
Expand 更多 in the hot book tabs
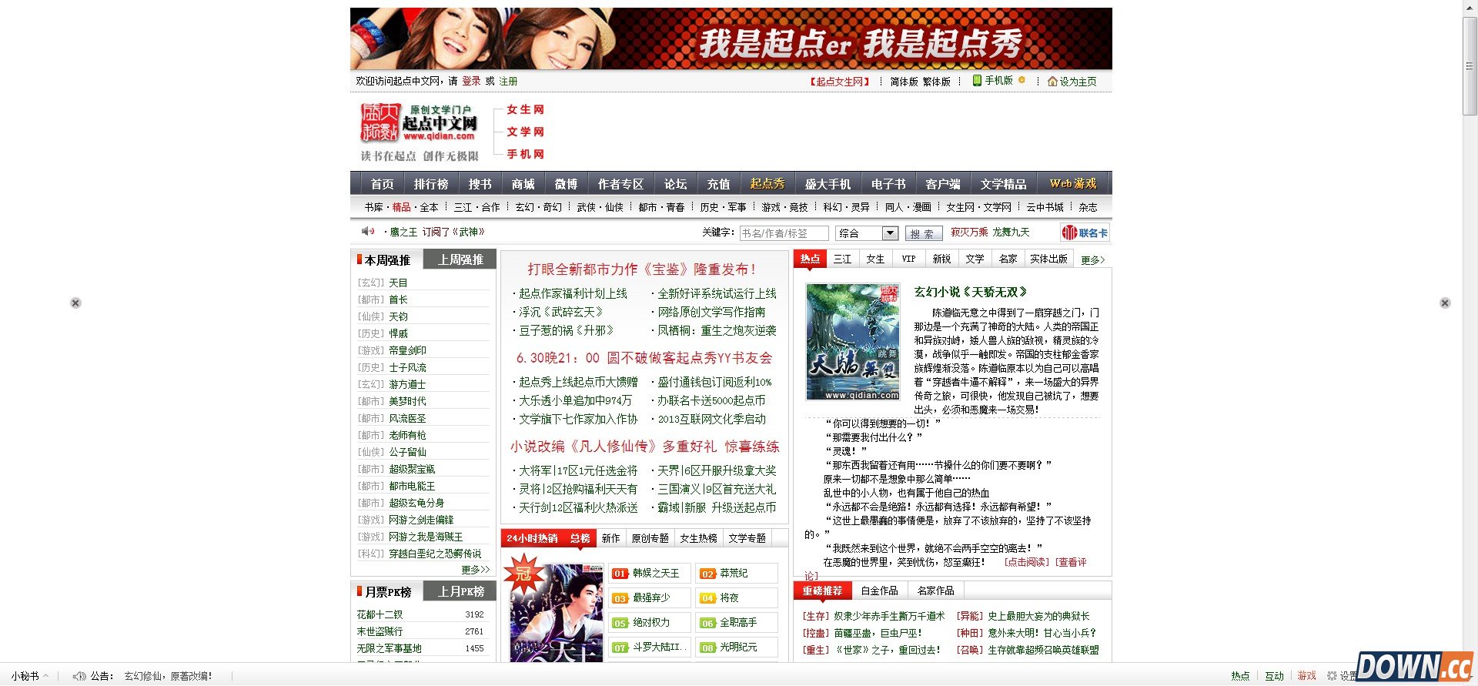[x=1092, y=260]
